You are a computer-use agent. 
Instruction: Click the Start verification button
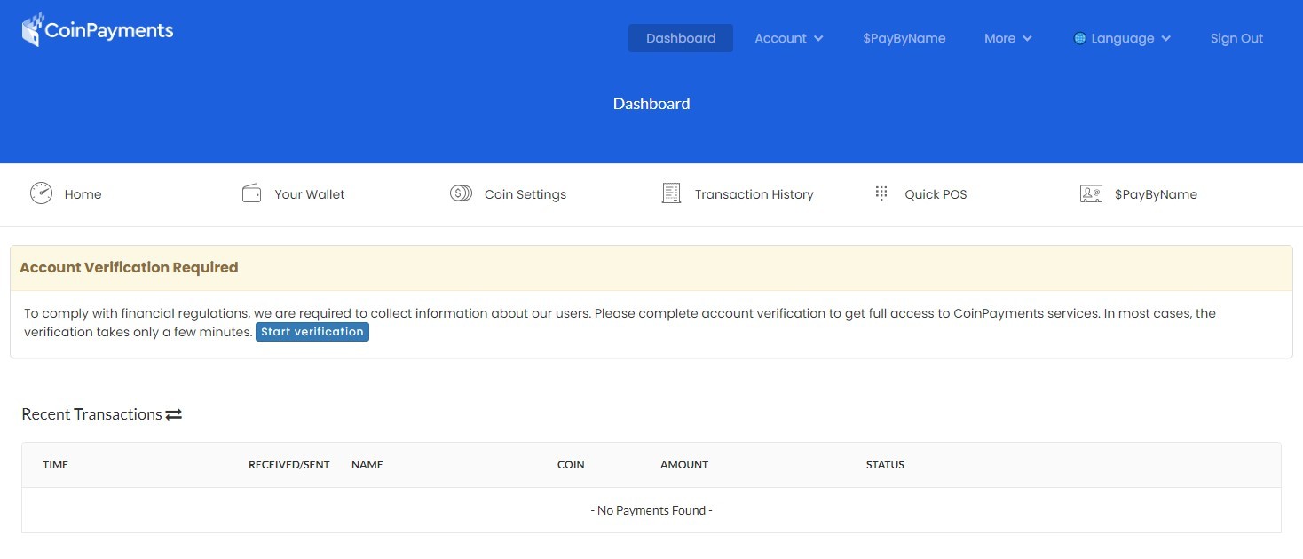point(312,332)
